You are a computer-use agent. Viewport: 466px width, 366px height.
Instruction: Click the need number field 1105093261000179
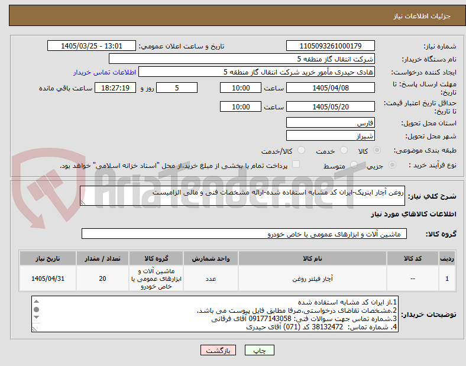point(330,46)
